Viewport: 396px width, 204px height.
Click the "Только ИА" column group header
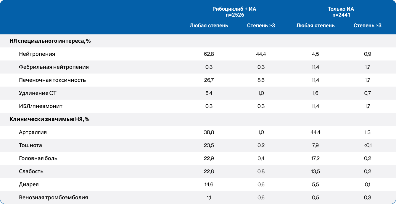[341, 9]
